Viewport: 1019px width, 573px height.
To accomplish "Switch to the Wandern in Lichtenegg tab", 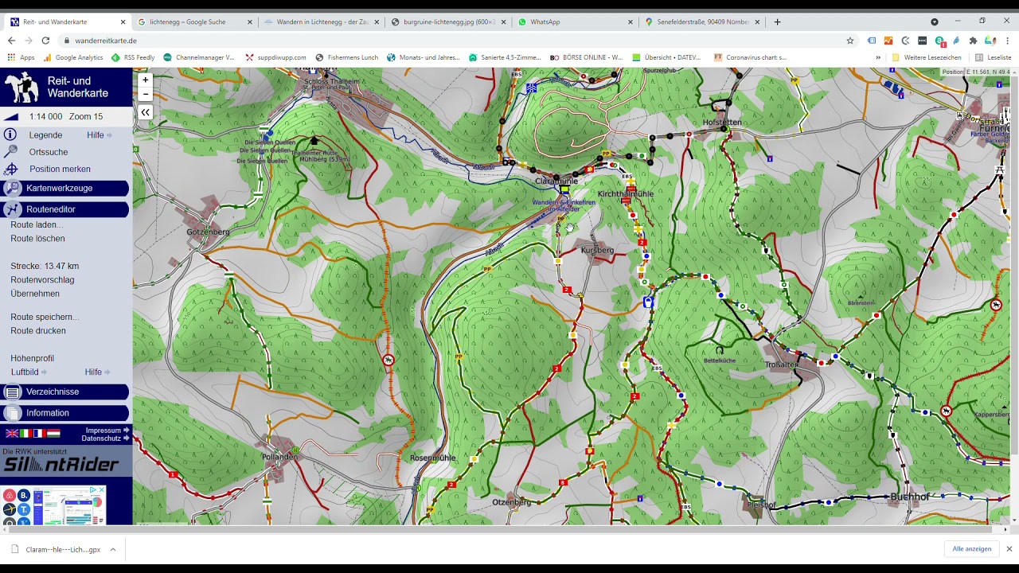I will (322, 22).
